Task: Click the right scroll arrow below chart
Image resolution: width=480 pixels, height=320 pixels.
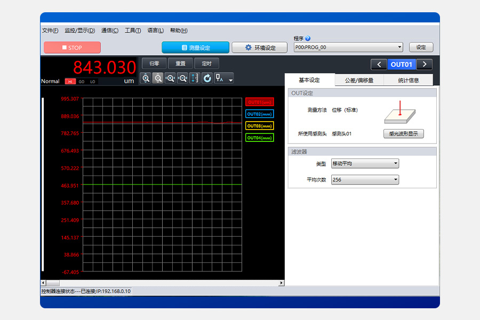Action: point(281,283)
